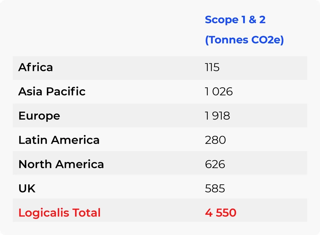This screenshot has height=235, width=320.
Task: Click the North America value 626
Action: click(x=215, y=164)
